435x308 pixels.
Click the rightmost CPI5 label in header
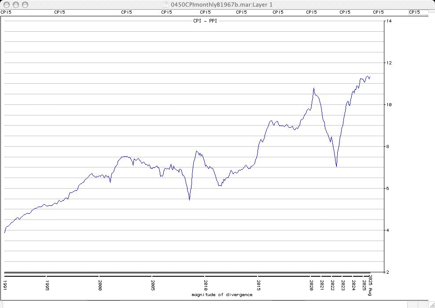click(414, 12)
